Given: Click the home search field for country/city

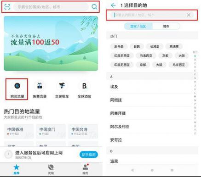Looking at the screenshot, I should [x=51, y=7].
